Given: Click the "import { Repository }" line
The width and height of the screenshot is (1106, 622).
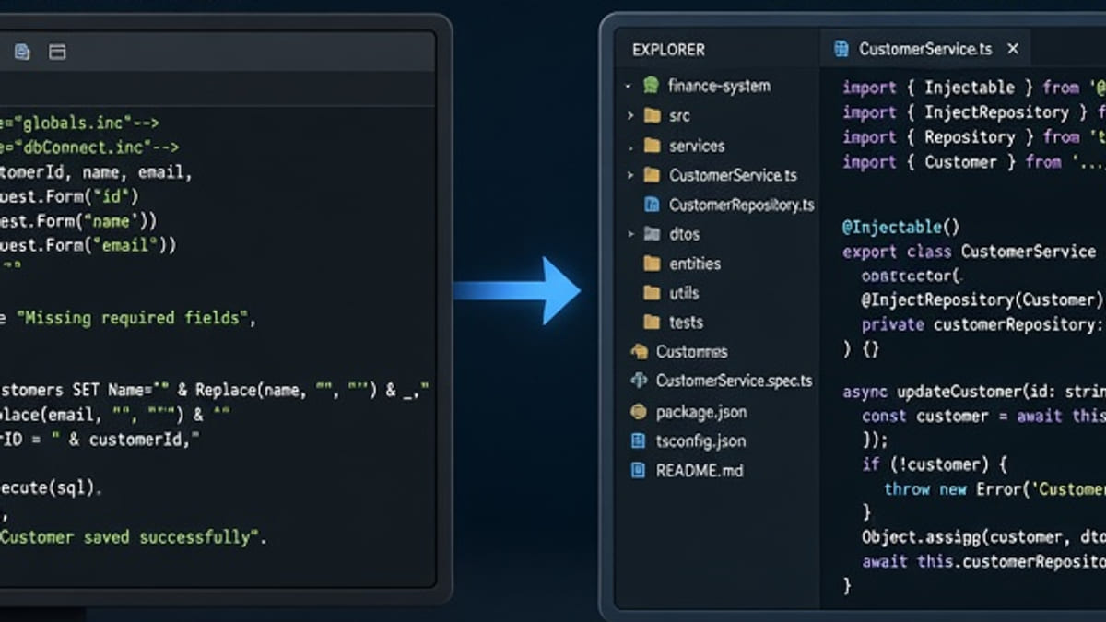Looking at the screenshot, I should coord(974,137).
